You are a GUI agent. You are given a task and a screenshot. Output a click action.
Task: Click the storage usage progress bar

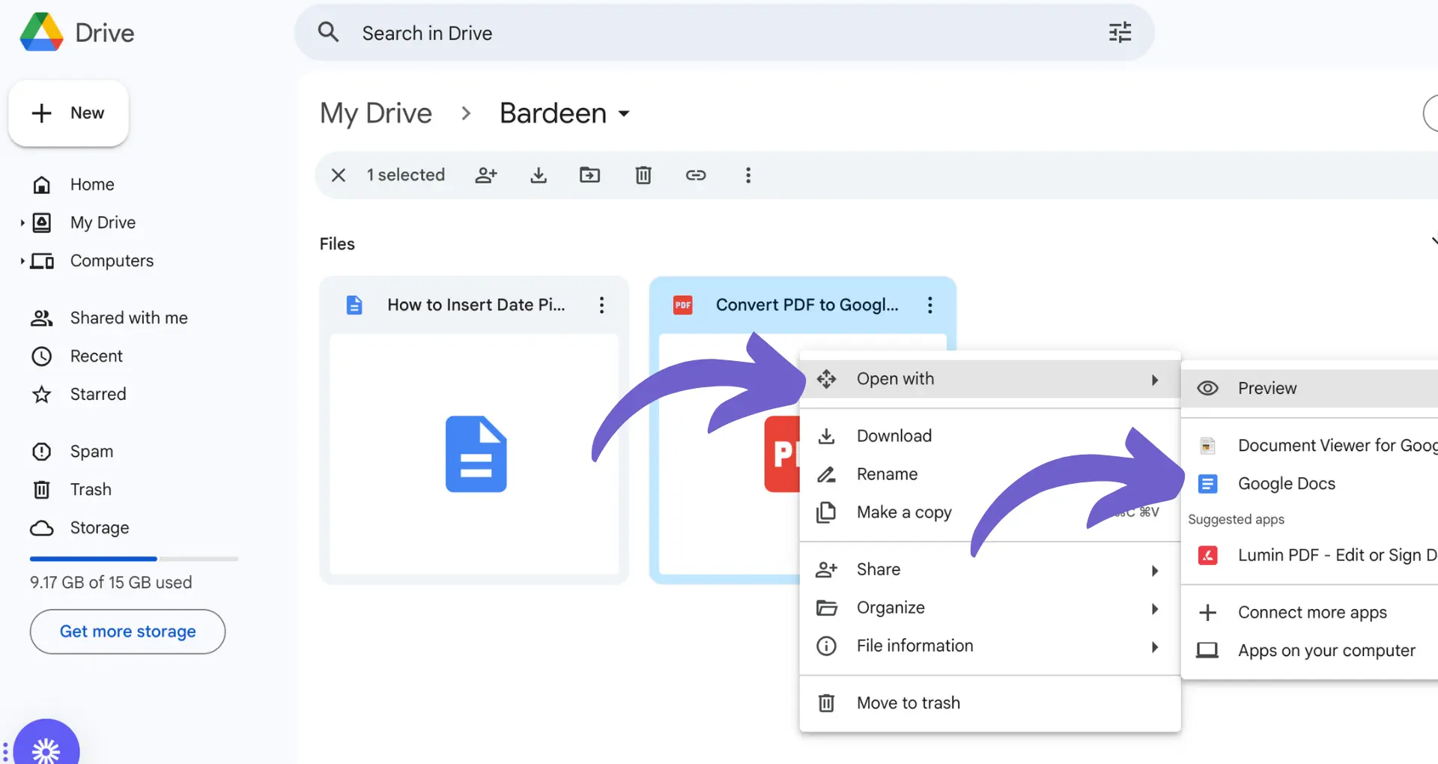tap(134, 559)
